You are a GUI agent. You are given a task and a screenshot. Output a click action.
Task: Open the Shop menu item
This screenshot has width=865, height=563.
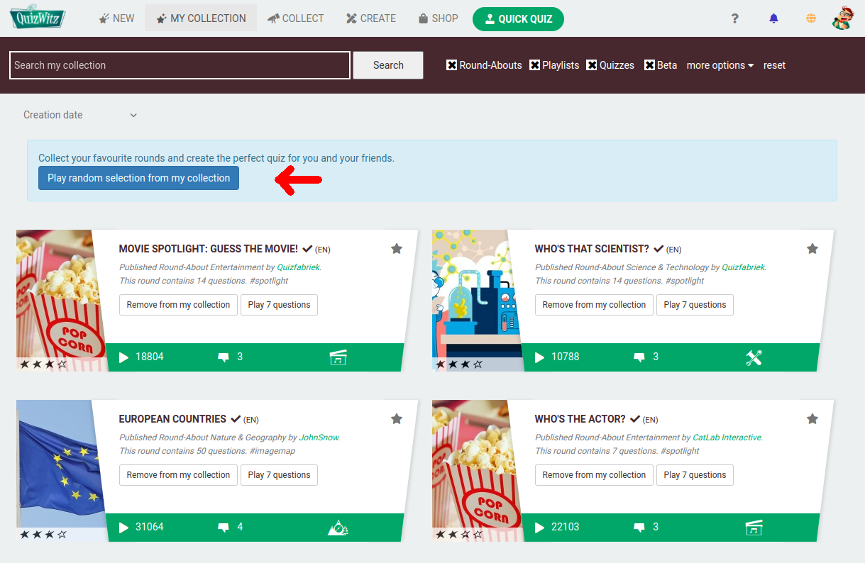point(438,18)
